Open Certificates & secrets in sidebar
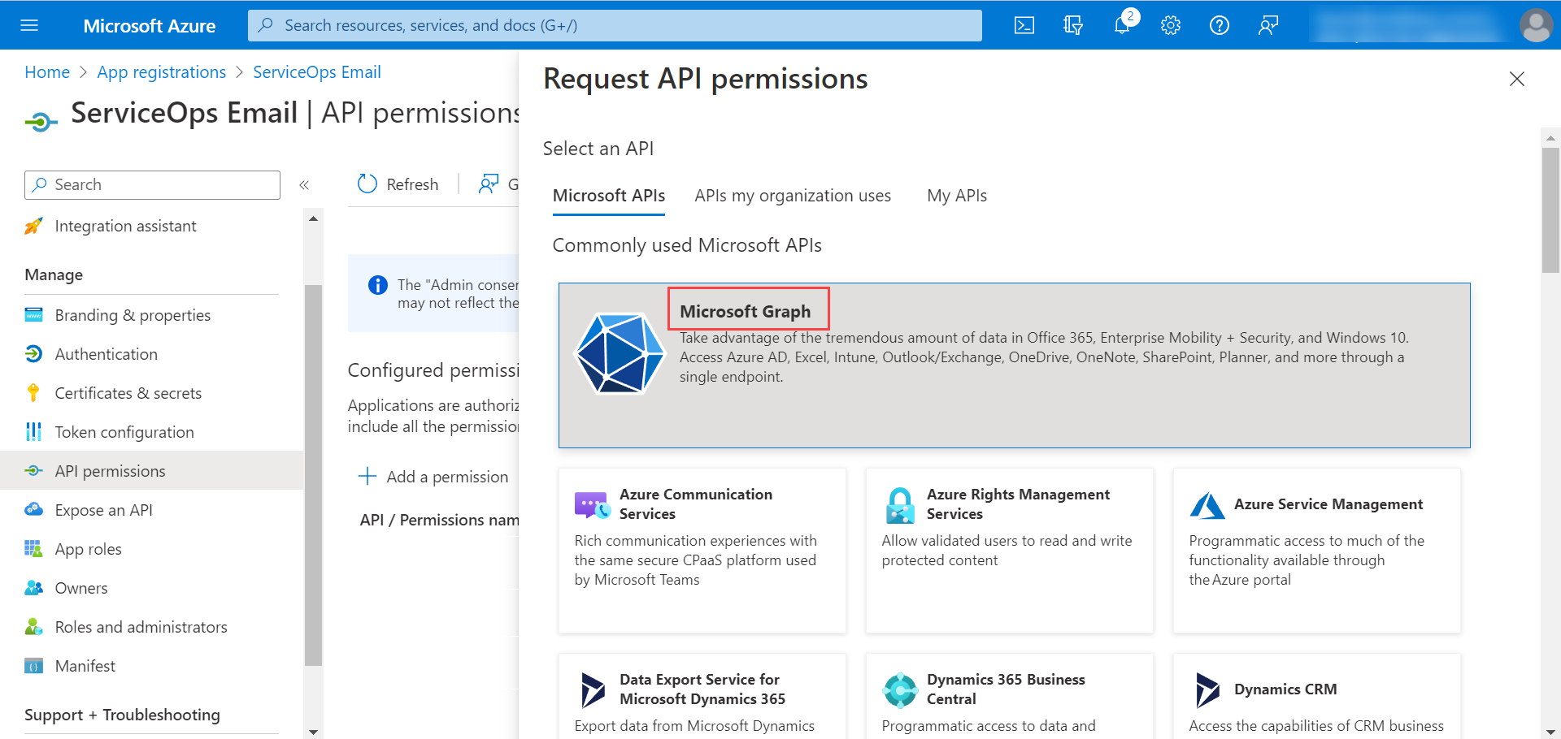Image resolution: width=1561 pixels, height=739 pixels. click(x=128, y=393)
